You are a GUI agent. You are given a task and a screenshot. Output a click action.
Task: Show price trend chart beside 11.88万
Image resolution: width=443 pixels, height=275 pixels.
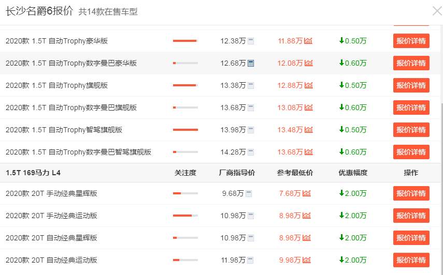click(x=308, y=41)
